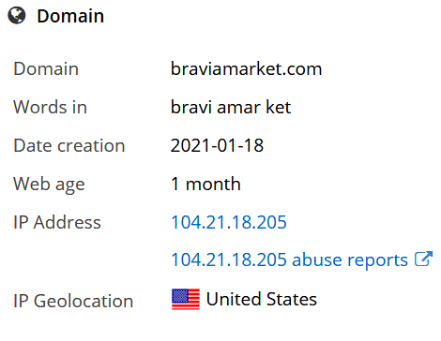Click the 'Domain' row label

pos(46,68)
